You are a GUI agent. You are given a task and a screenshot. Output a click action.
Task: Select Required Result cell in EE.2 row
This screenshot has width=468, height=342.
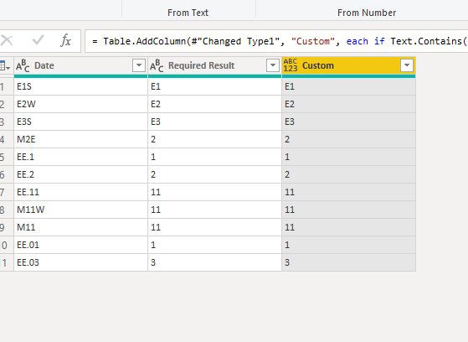(214, 174)
